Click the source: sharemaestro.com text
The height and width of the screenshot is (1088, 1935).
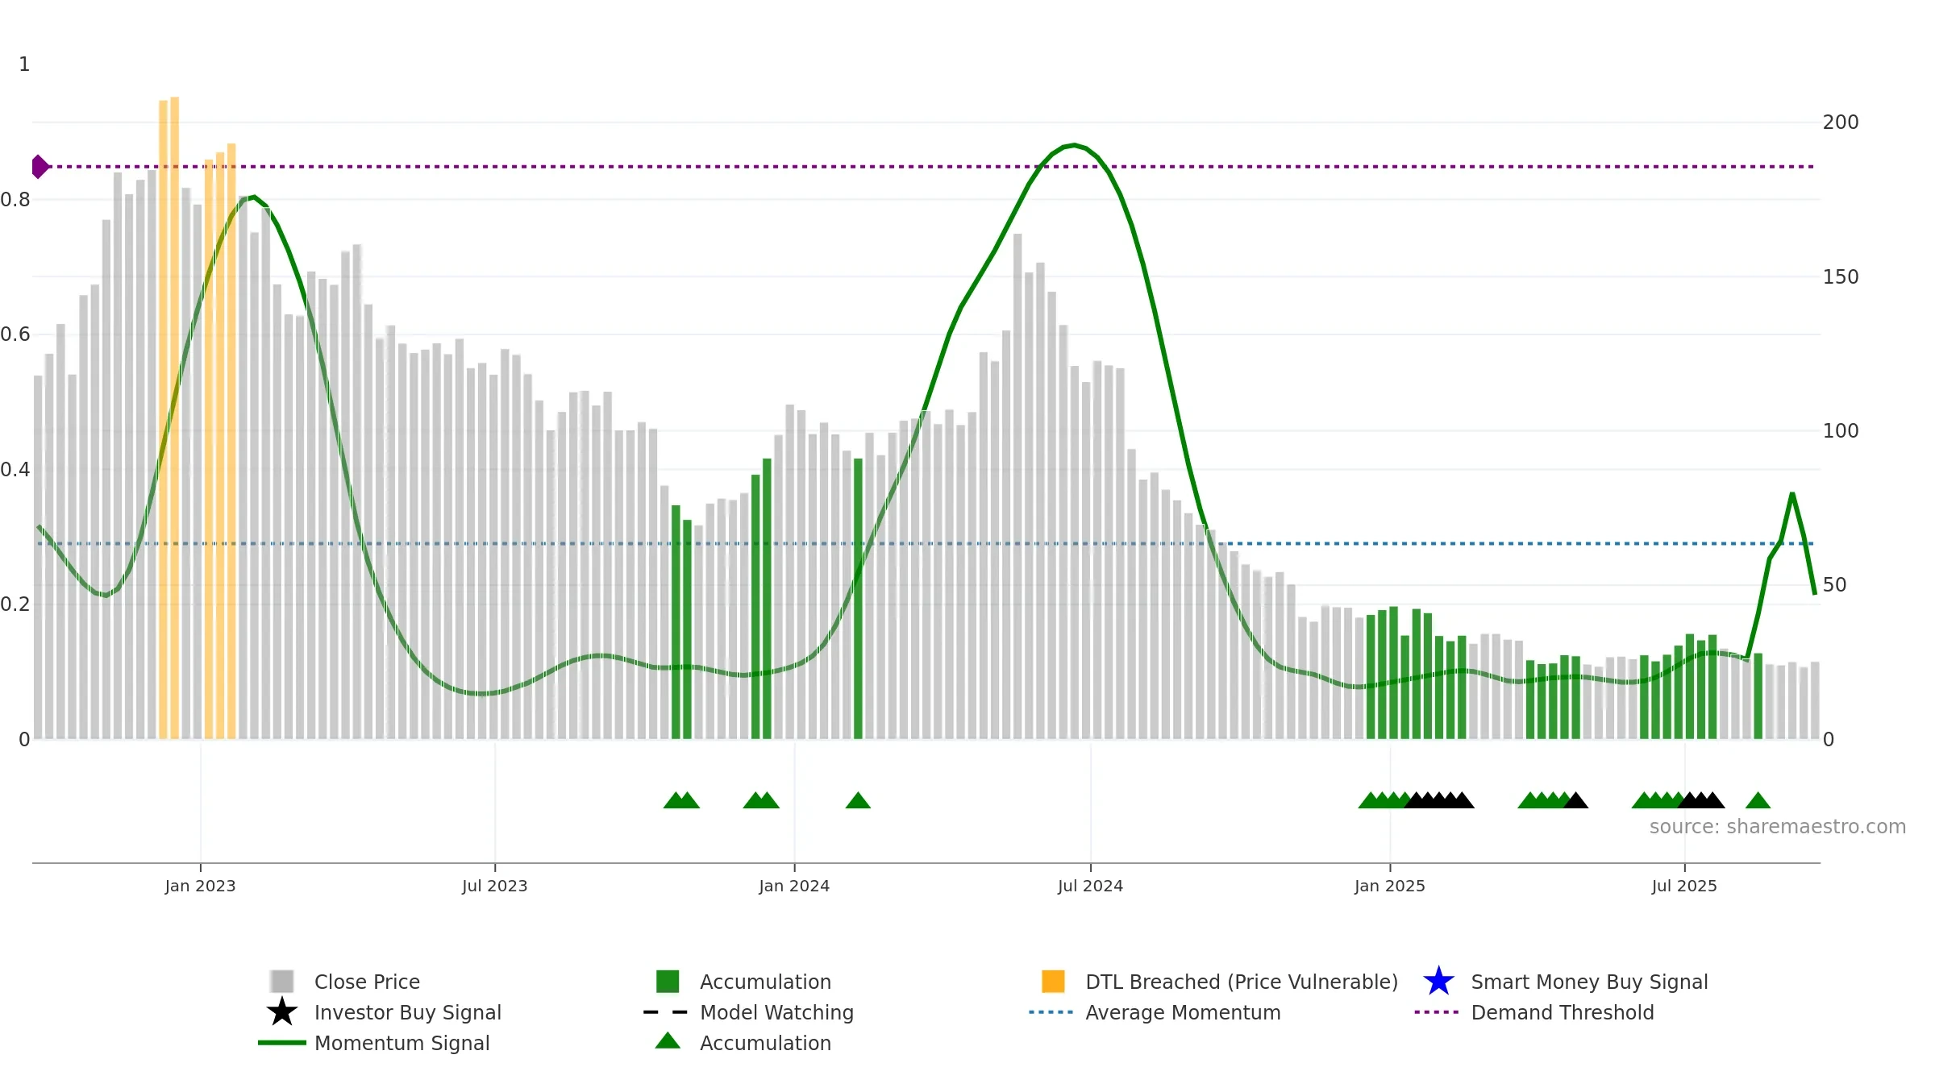pyautogui.click(x=1777, y=827)
